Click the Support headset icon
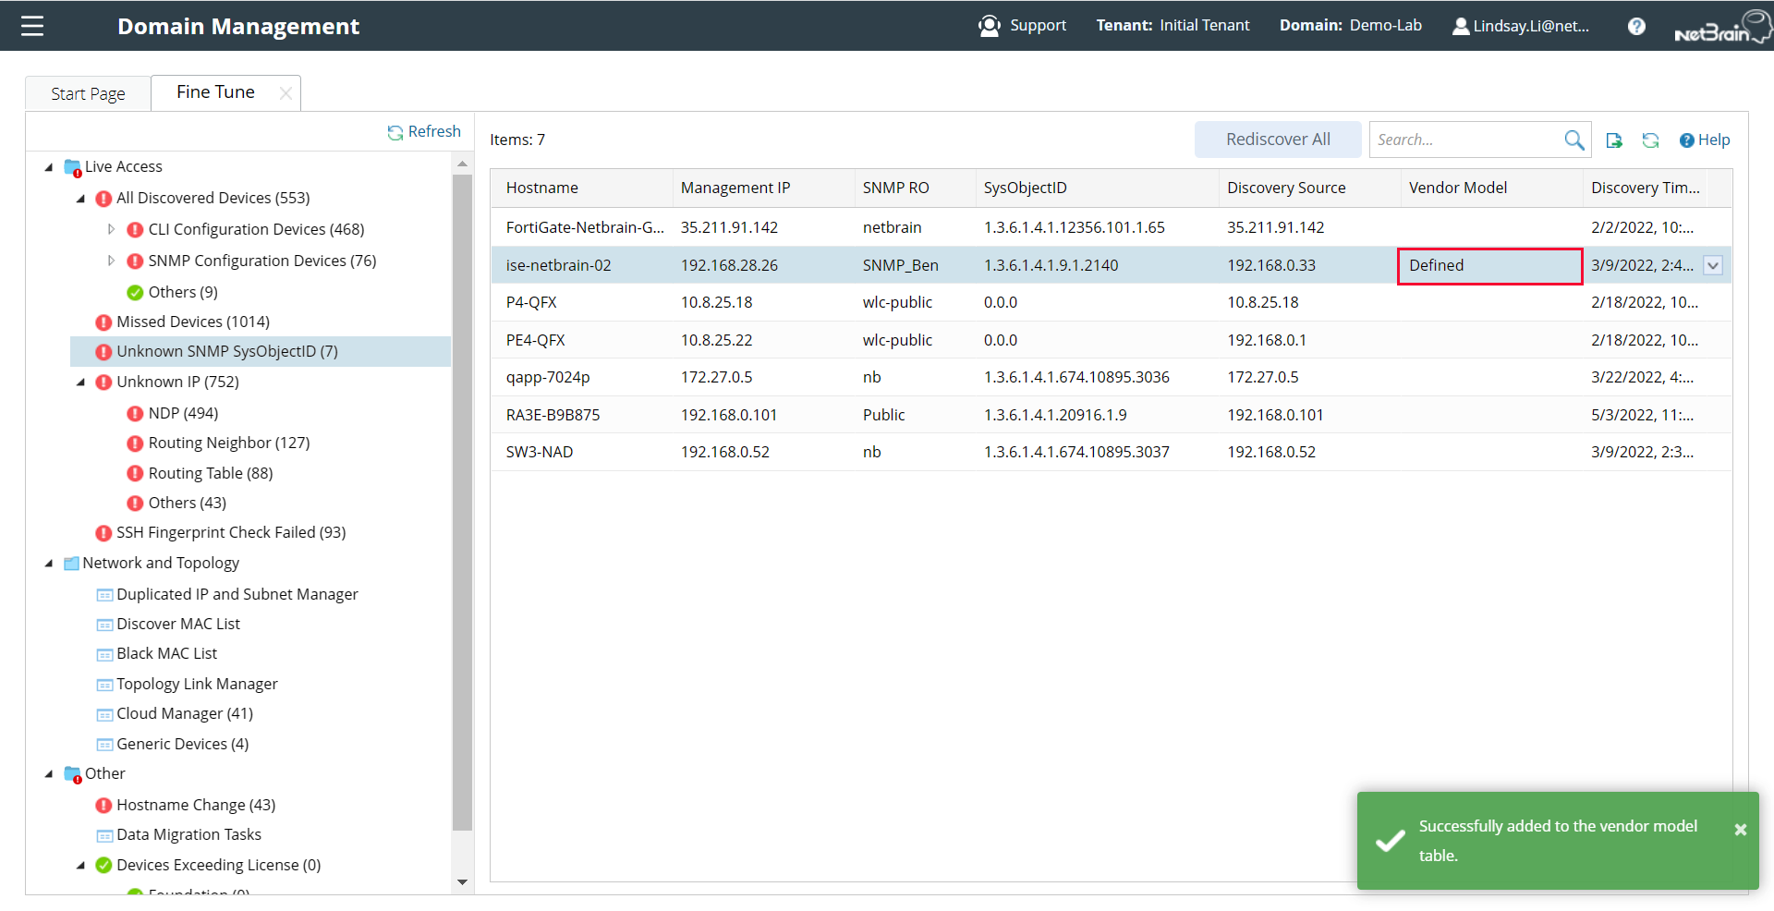Screen dimensions: 1774x911 pyautogui.click(x=989, y=25)
